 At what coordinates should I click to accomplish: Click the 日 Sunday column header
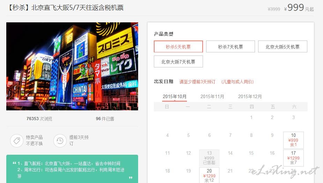167,107
